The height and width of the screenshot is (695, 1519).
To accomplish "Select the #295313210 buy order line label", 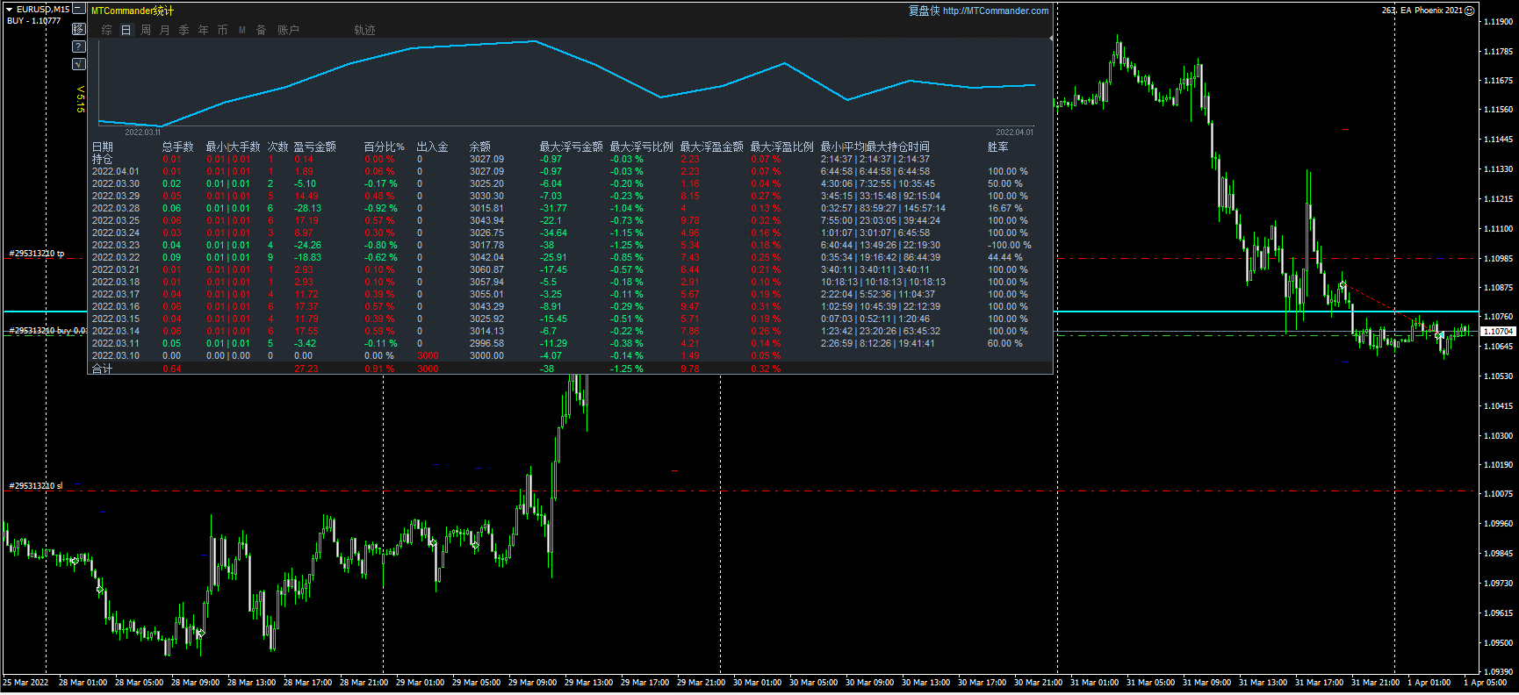I will coord(47,331).
